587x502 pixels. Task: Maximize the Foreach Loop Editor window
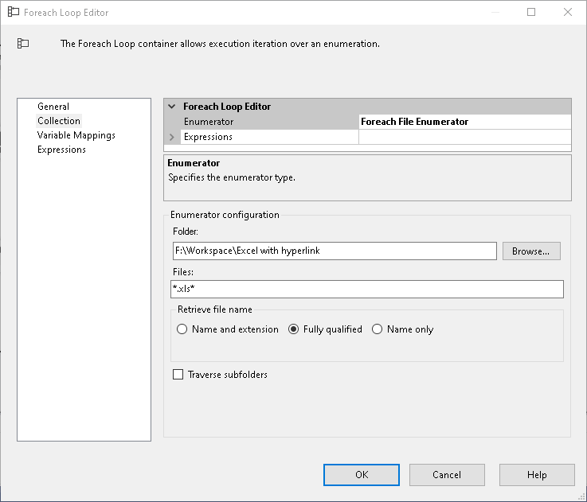(531, 12)
